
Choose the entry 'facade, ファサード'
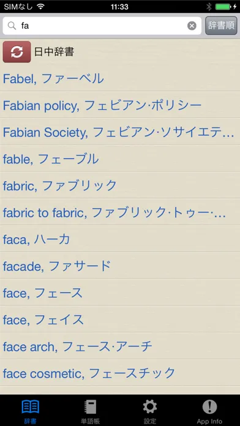coord(120,266)
